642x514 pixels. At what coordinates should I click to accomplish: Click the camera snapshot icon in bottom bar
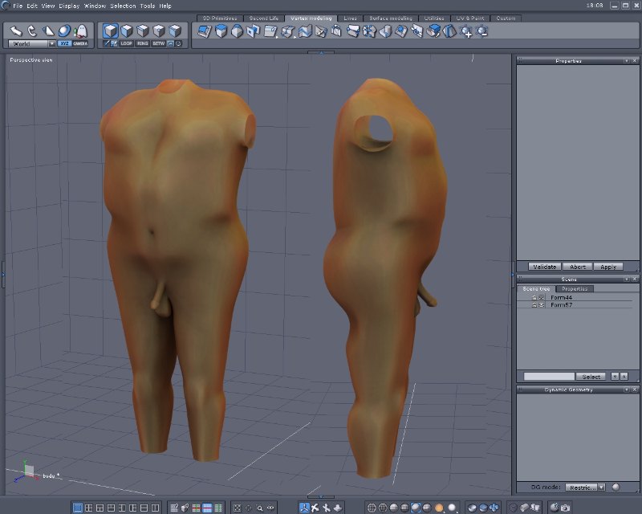(x=565, y=508)
